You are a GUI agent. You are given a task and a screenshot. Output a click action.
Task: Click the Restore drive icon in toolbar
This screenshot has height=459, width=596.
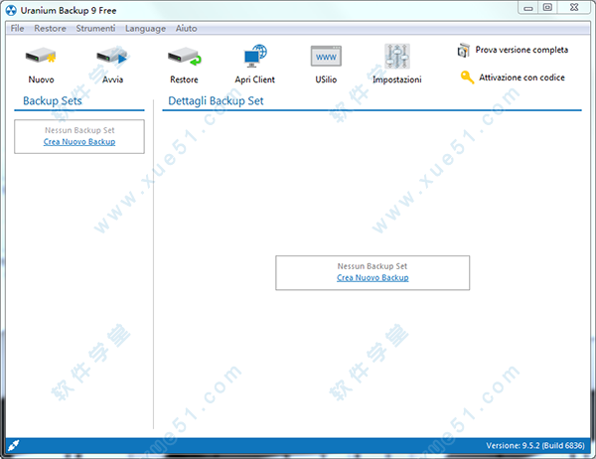(x=185, y=57)
